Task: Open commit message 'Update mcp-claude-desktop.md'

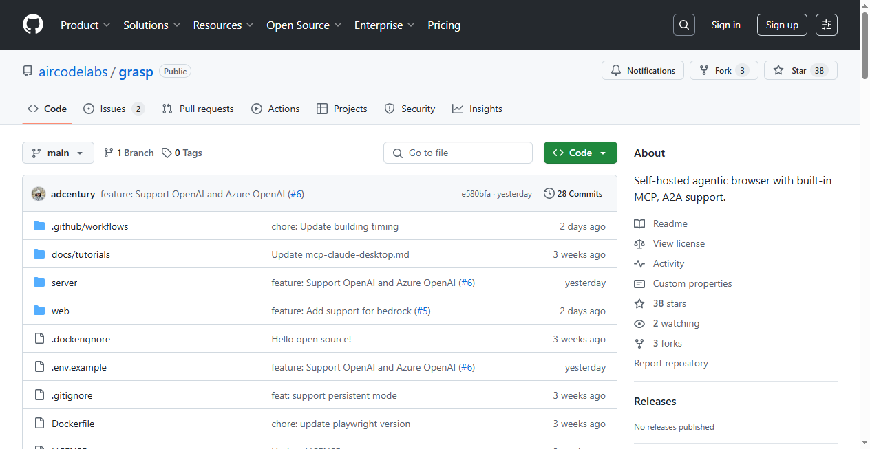Action: [x=340, y=254]
